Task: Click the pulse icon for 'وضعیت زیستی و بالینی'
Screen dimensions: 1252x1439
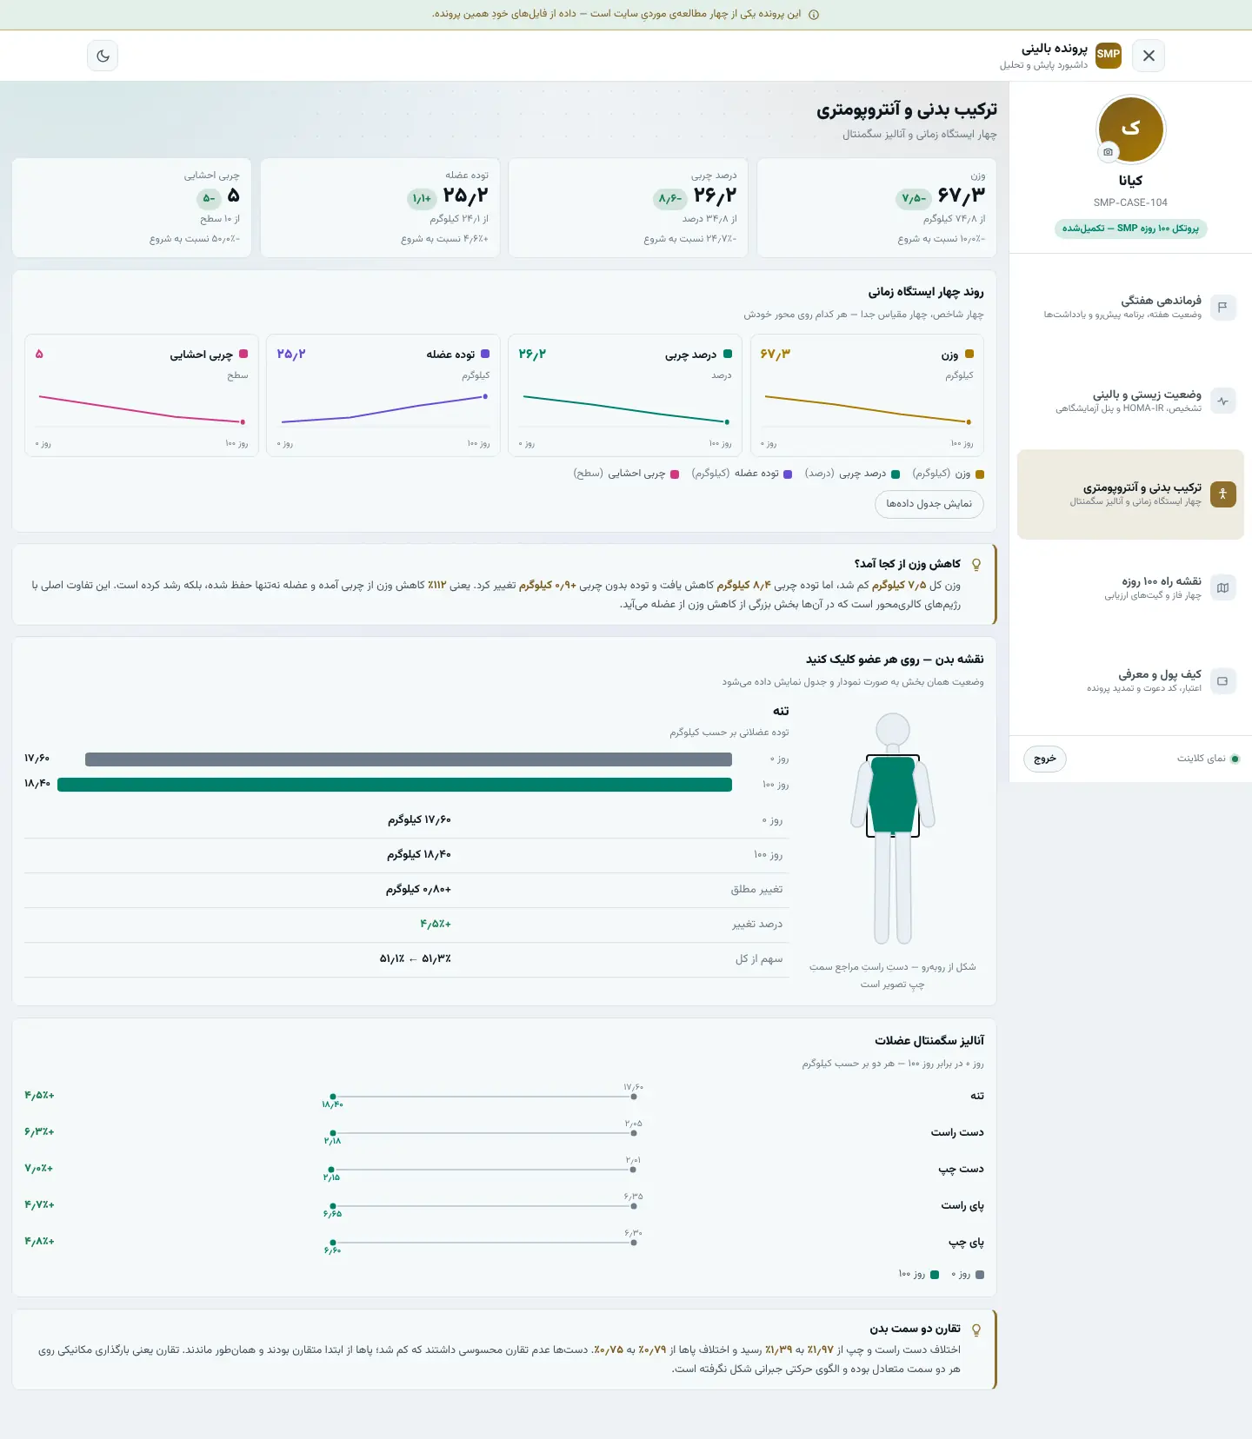Action: coord(1222,401)
